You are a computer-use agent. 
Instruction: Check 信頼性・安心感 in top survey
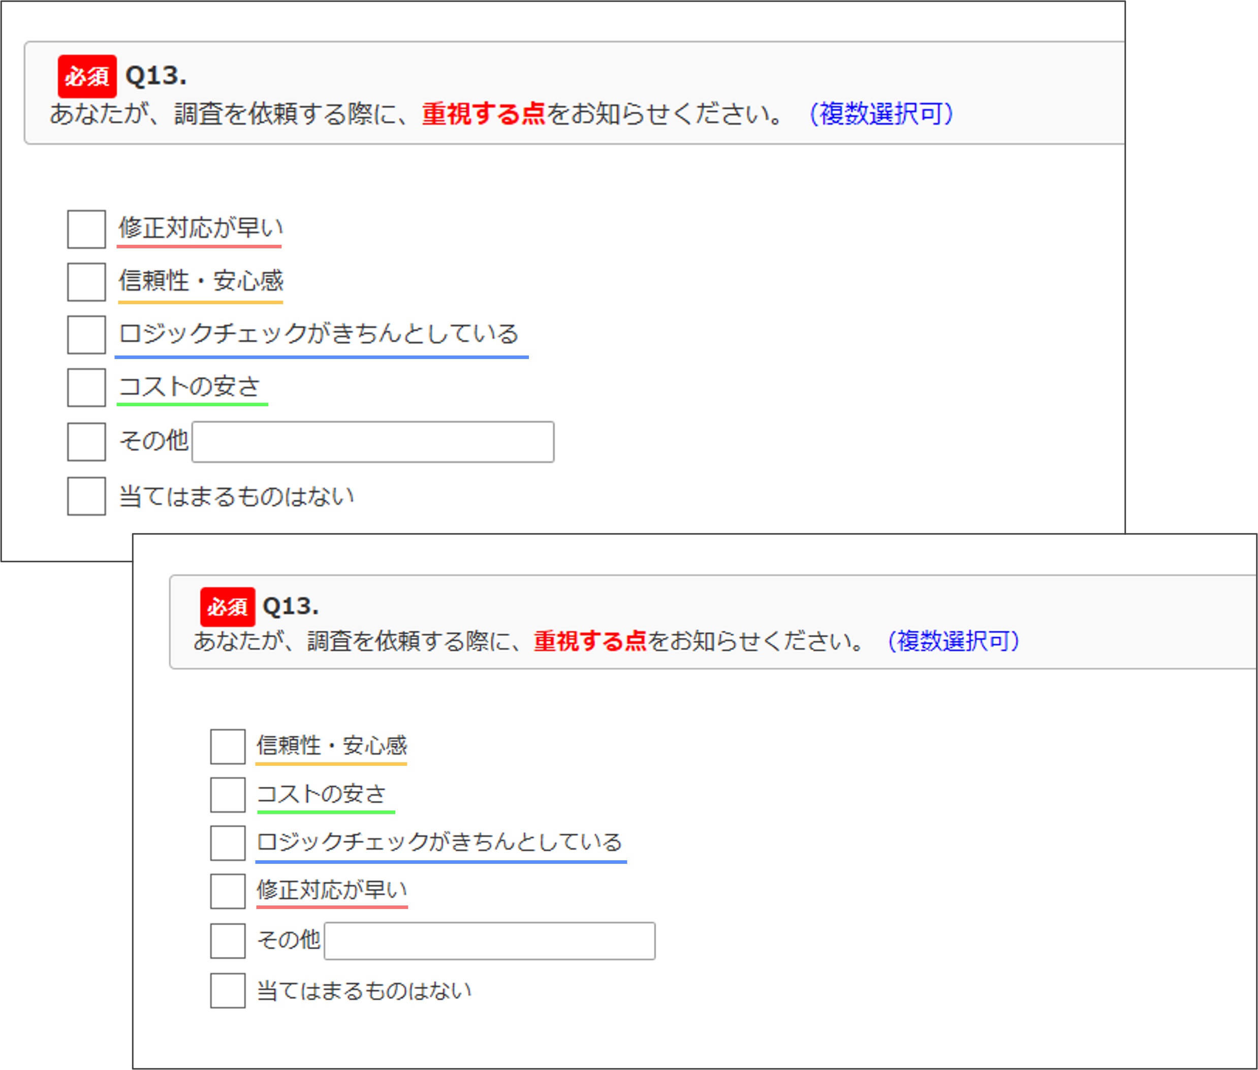click(86, 282)
